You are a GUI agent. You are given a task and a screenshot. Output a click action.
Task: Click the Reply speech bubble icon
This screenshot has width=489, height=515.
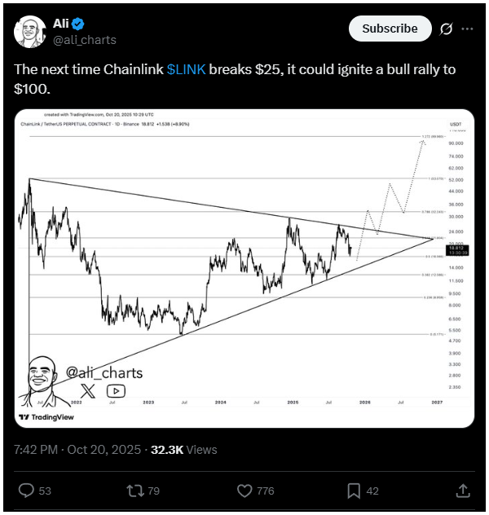(26, 491)
